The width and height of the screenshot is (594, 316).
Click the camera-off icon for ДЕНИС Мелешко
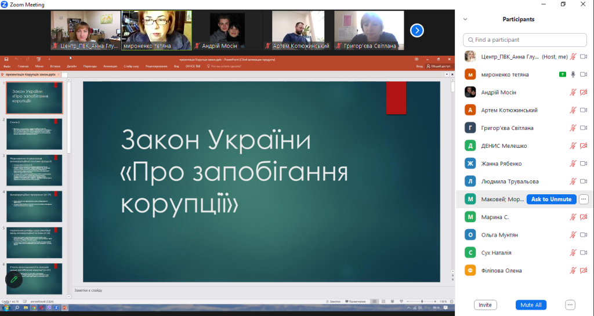[584, 146]
